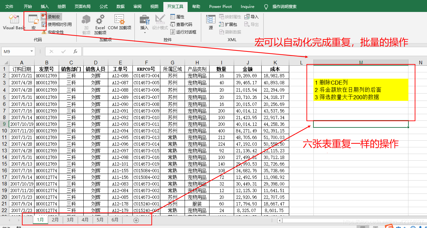
Task: Switch to the 5月 sheet tab
Action: (x=100, y=220)
